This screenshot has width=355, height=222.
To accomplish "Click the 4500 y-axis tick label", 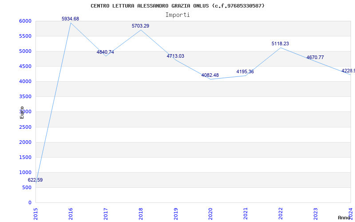I will click(x=25, y=66).
